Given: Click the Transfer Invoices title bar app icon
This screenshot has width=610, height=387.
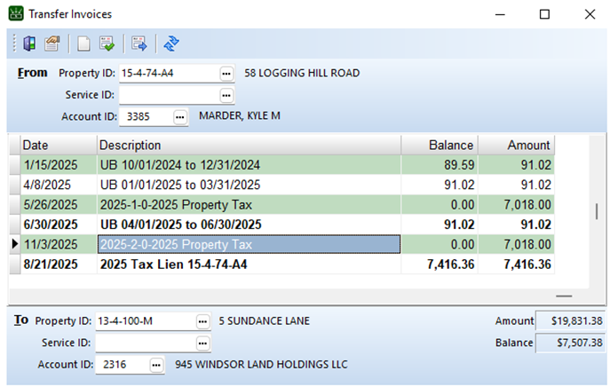Looking at the screenshot, I should point(15,14).
